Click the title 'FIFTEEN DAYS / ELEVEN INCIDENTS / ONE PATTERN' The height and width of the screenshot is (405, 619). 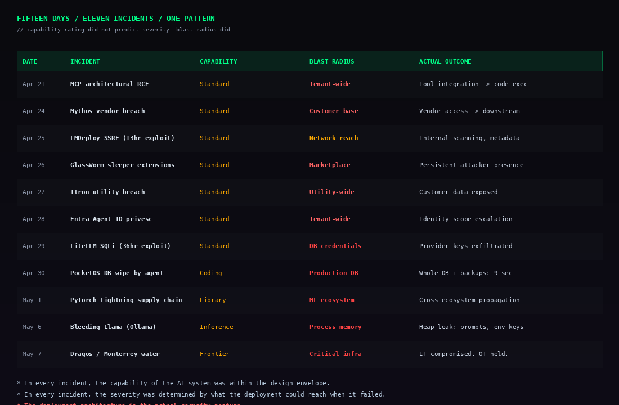coord(116,19)
